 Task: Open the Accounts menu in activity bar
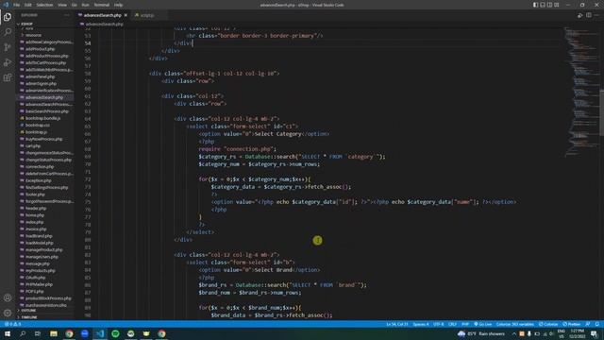pyautogui.click(x=8, y=297)
